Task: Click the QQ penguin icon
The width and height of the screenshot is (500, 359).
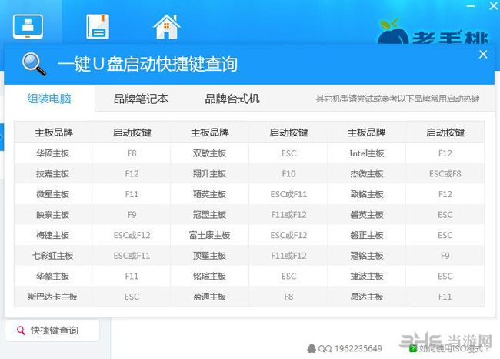Action: (x=312, y=348)
